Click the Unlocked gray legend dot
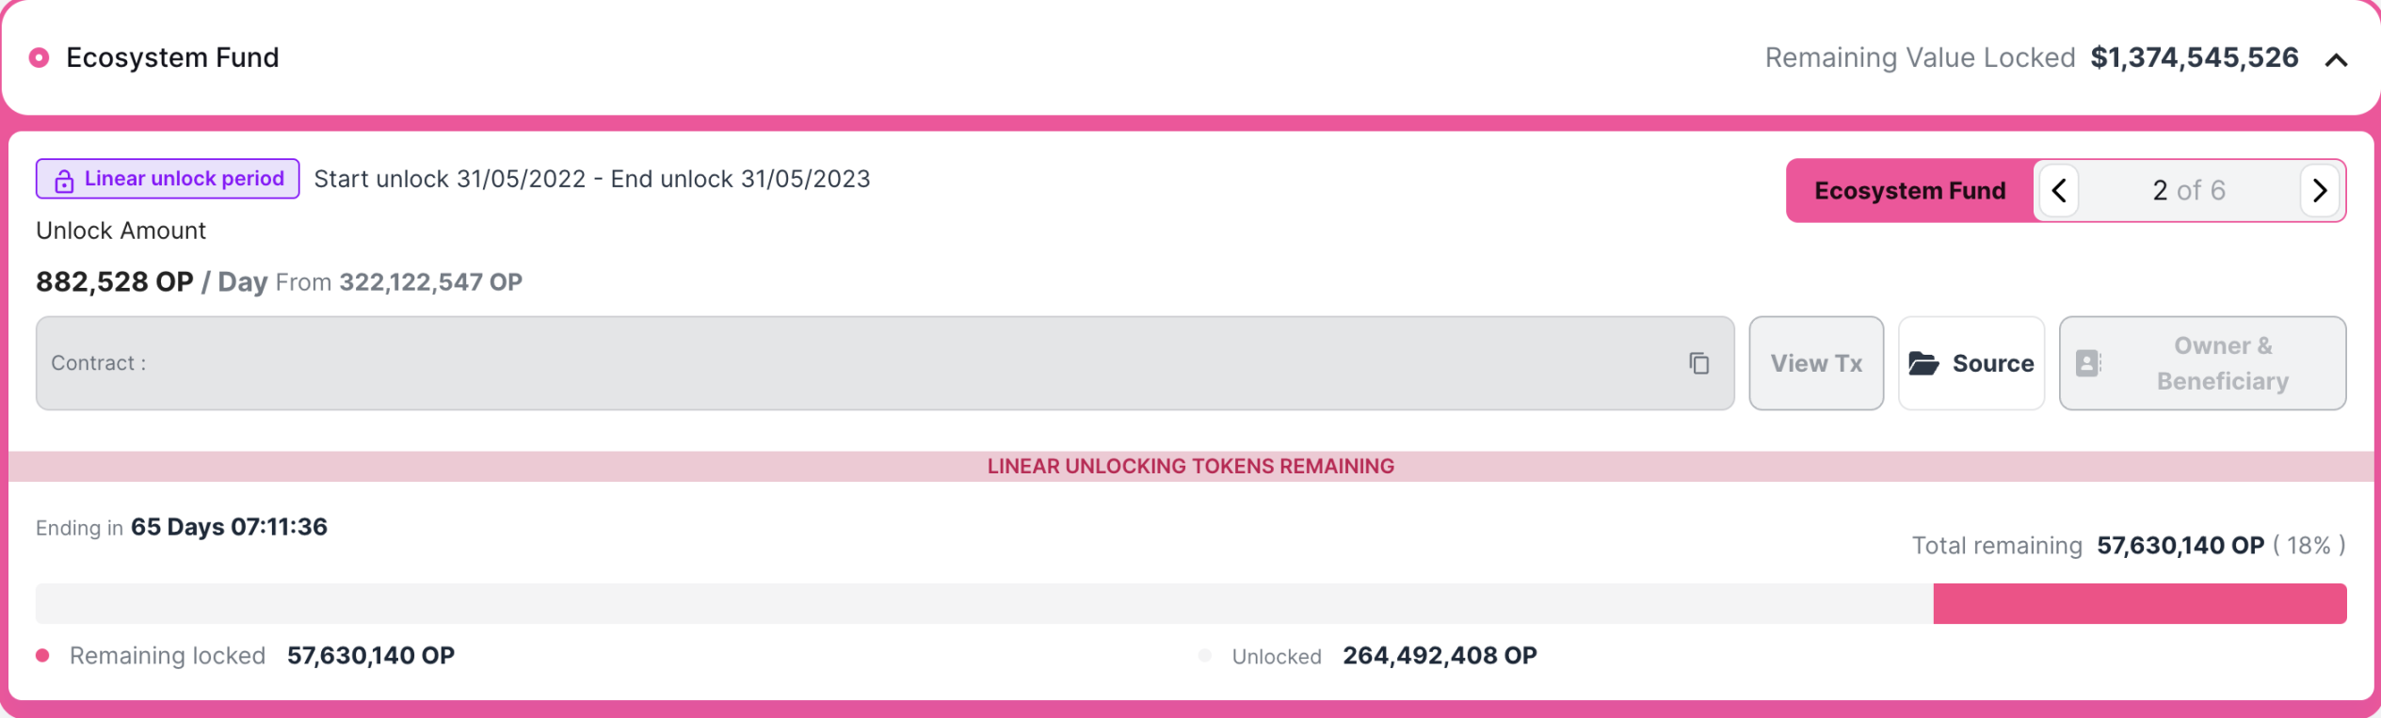Image resolution: width=2381 pixels, height=718 pixels. coord(1204,656)
